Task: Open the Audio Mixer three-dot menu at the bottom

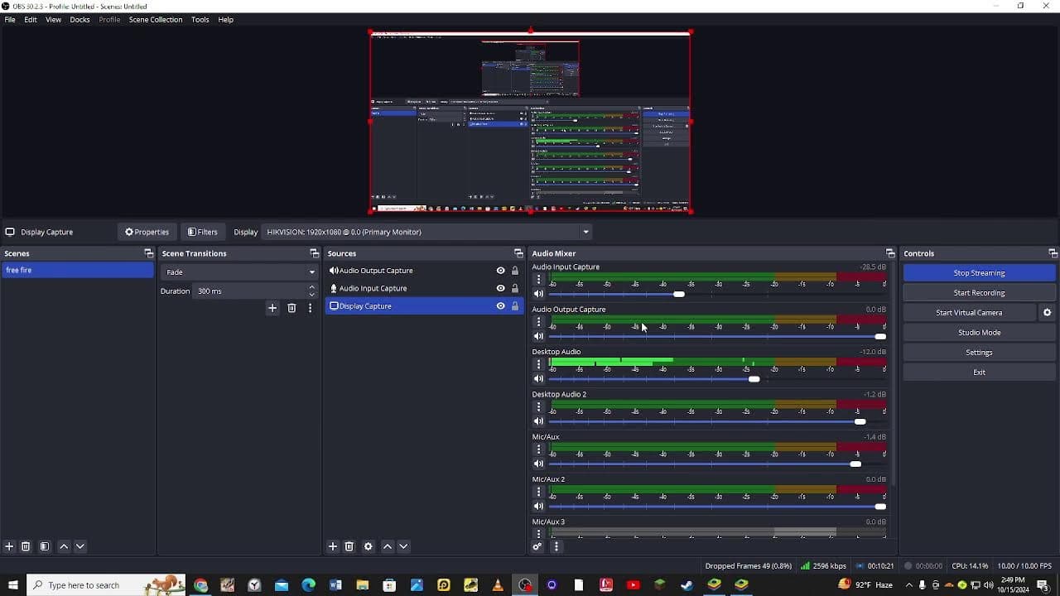Action: point(556,546)
